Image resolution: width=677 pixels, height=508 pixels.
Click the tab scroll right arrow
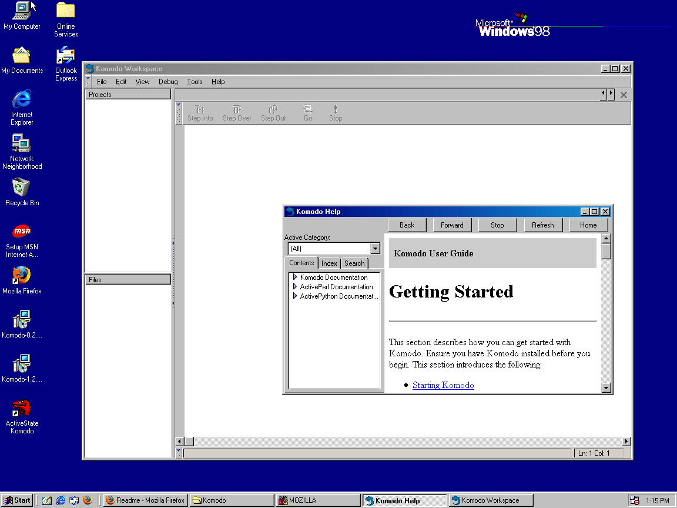611,94
